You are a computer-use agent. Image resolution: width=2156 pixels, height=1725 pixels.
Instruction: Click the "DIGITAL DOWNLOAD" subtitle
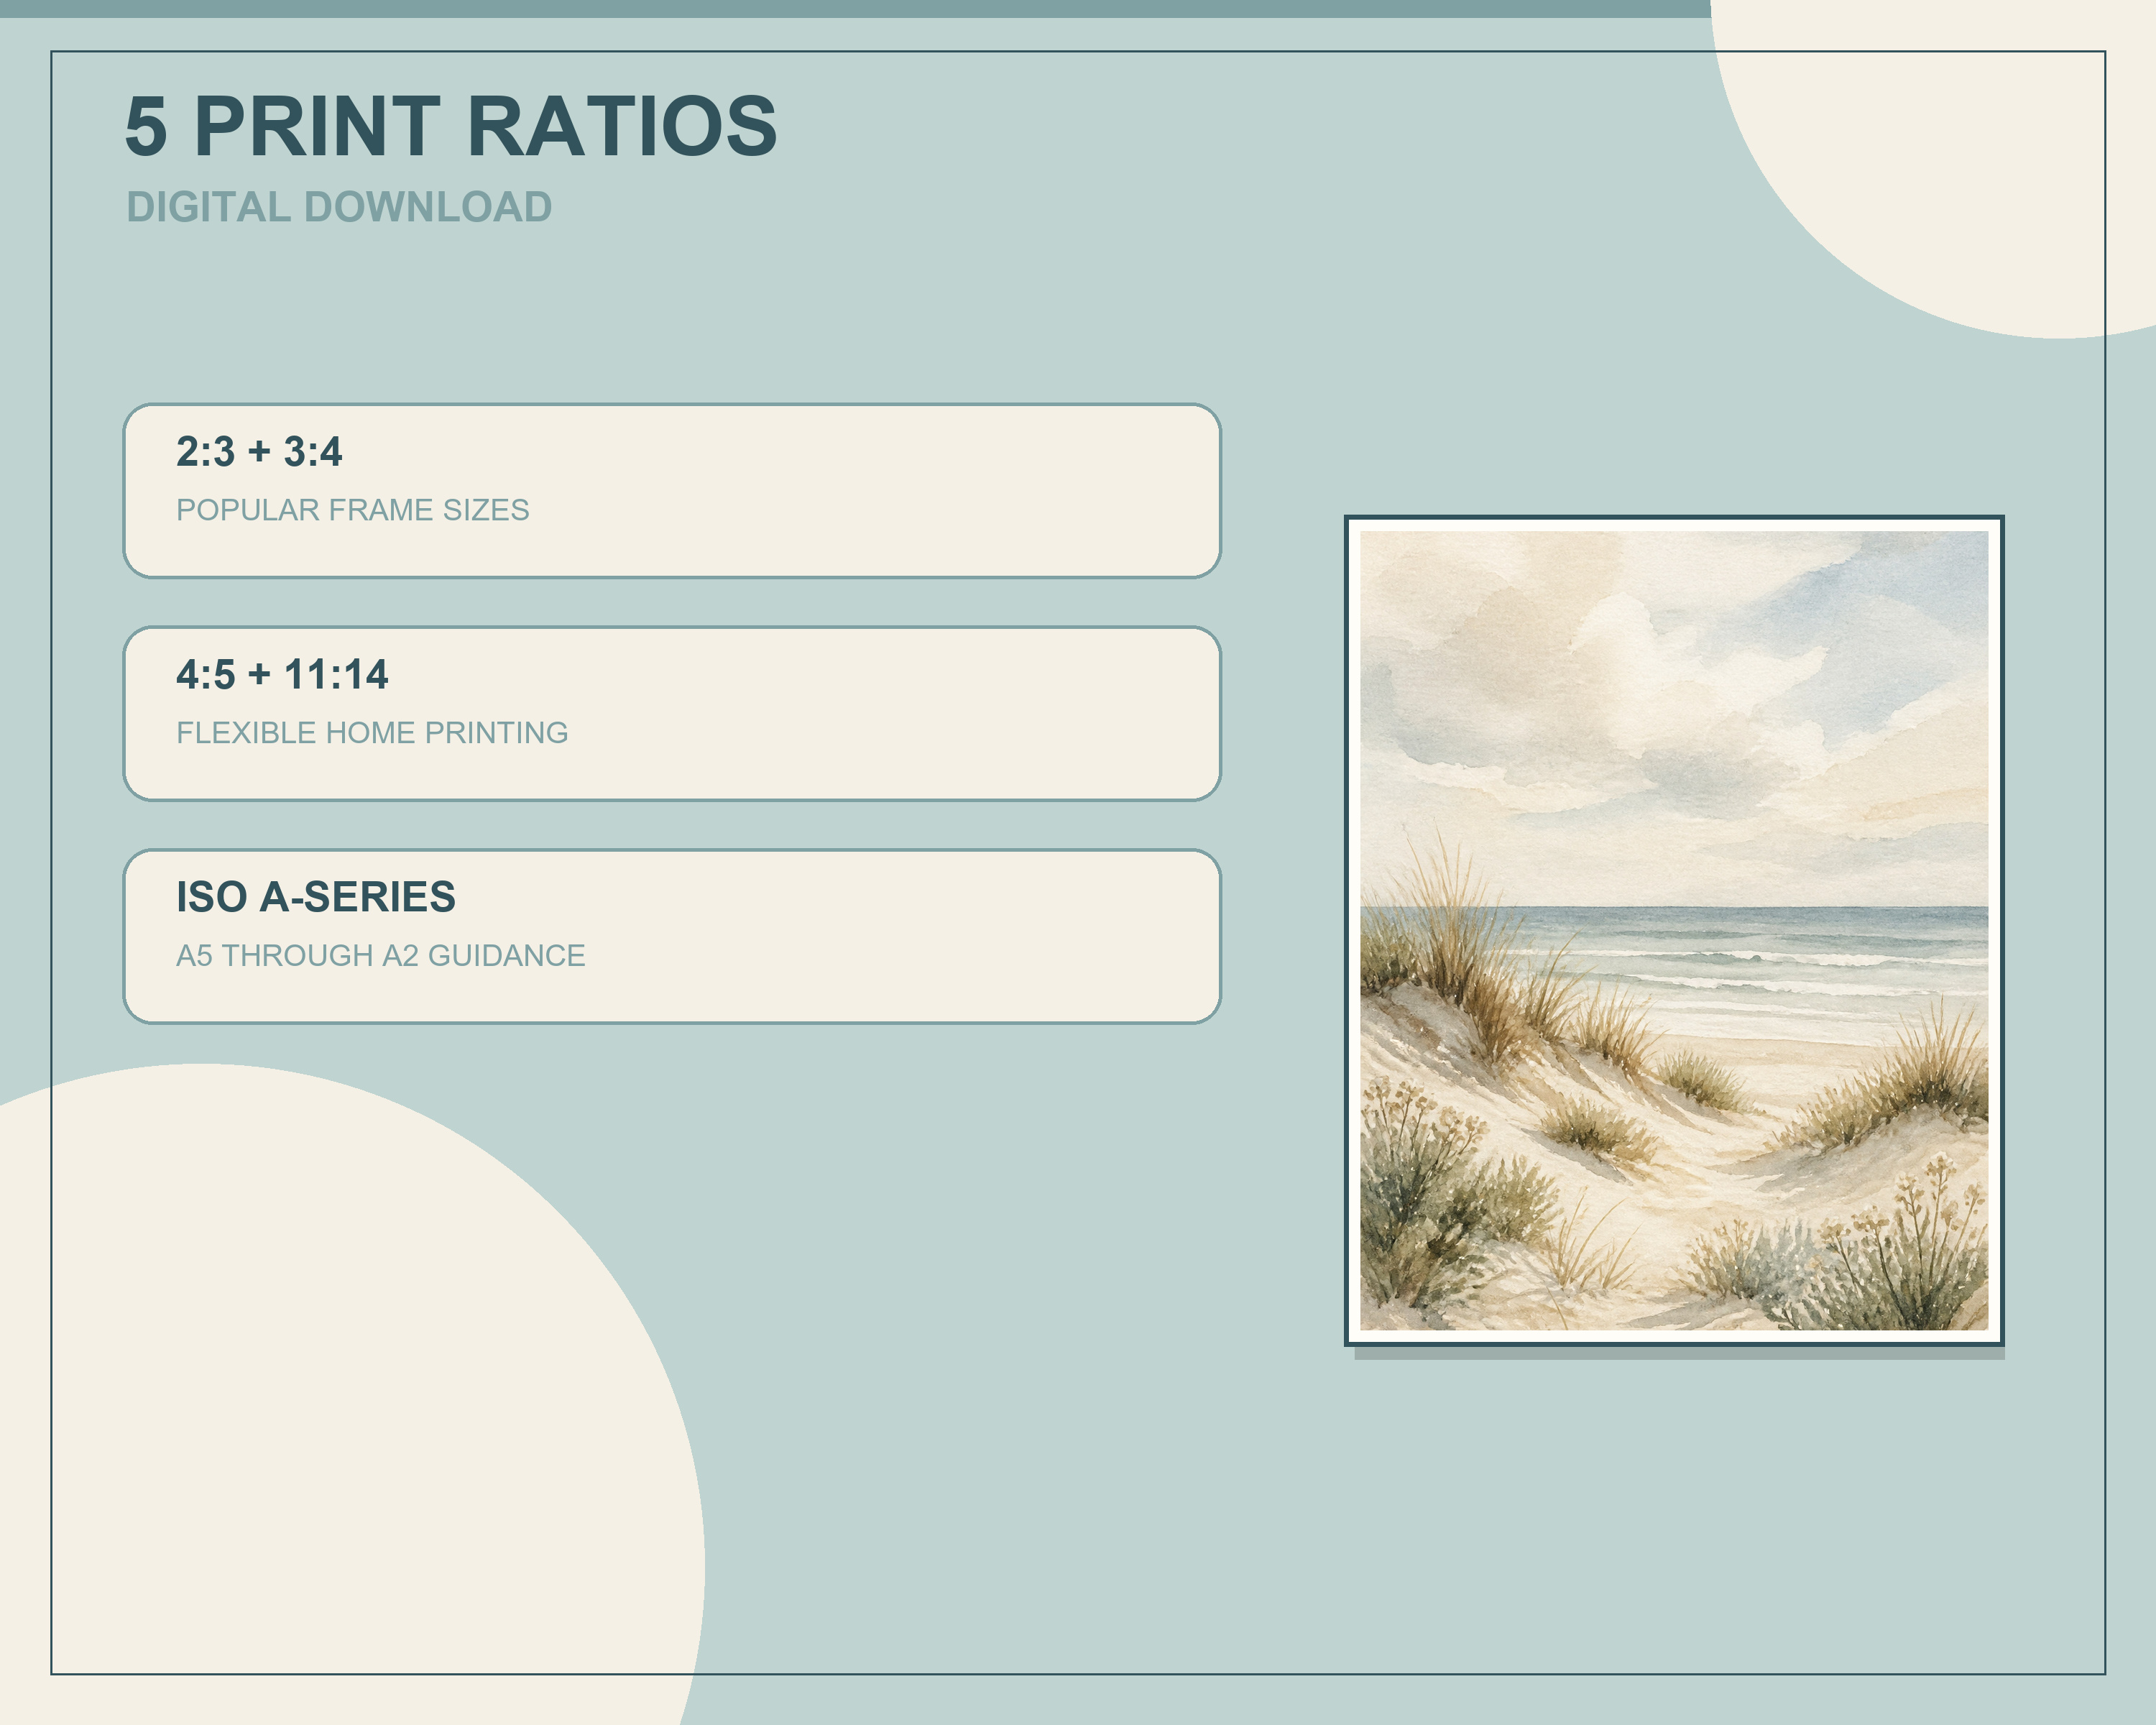(339, 207)
